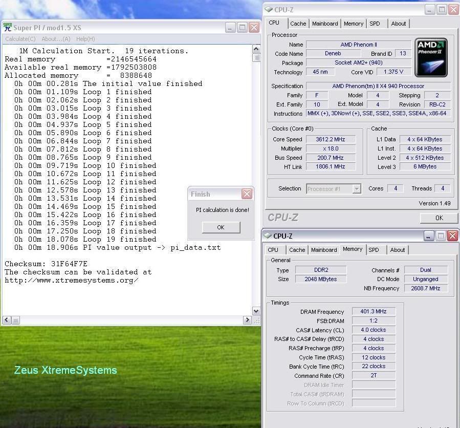
Task: Minimize the Super PI window
Action: pos(230,28)
